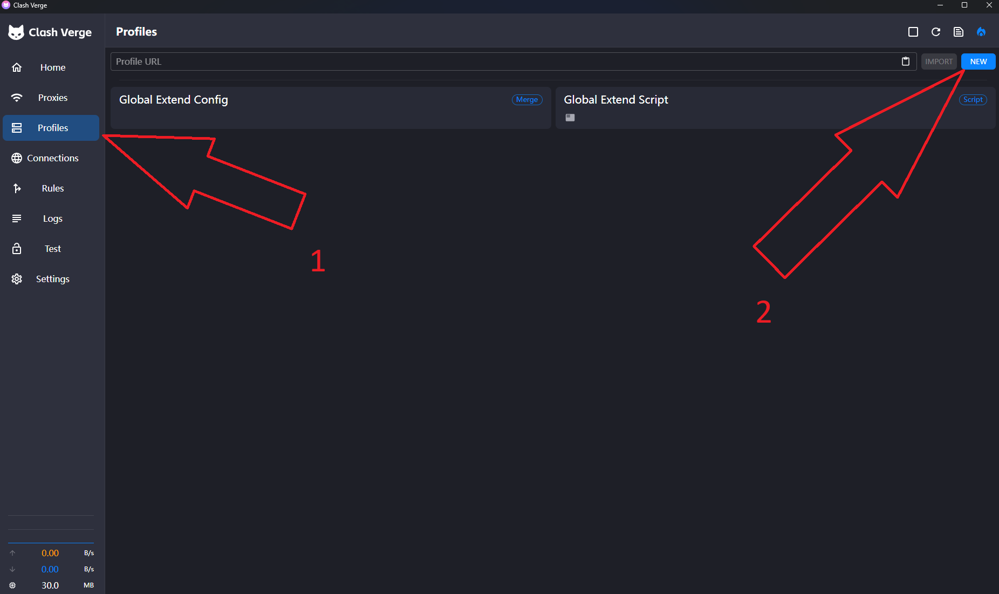Click the IMPORT button
Image resolution: width=999 pixels, height=594 pixels.
[x=939, y=62]
